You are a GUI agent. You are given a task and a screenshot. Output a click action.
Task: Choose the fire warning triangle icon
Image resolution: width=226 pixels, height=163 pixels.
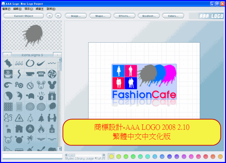tap(19, 118)
